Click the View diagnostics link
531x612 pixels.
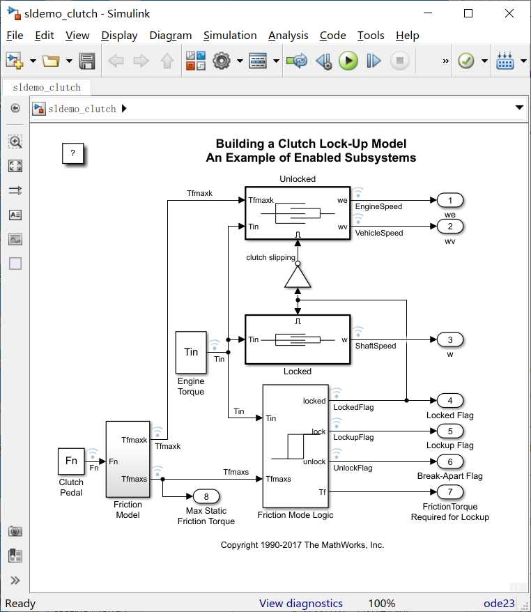[301, 604]
